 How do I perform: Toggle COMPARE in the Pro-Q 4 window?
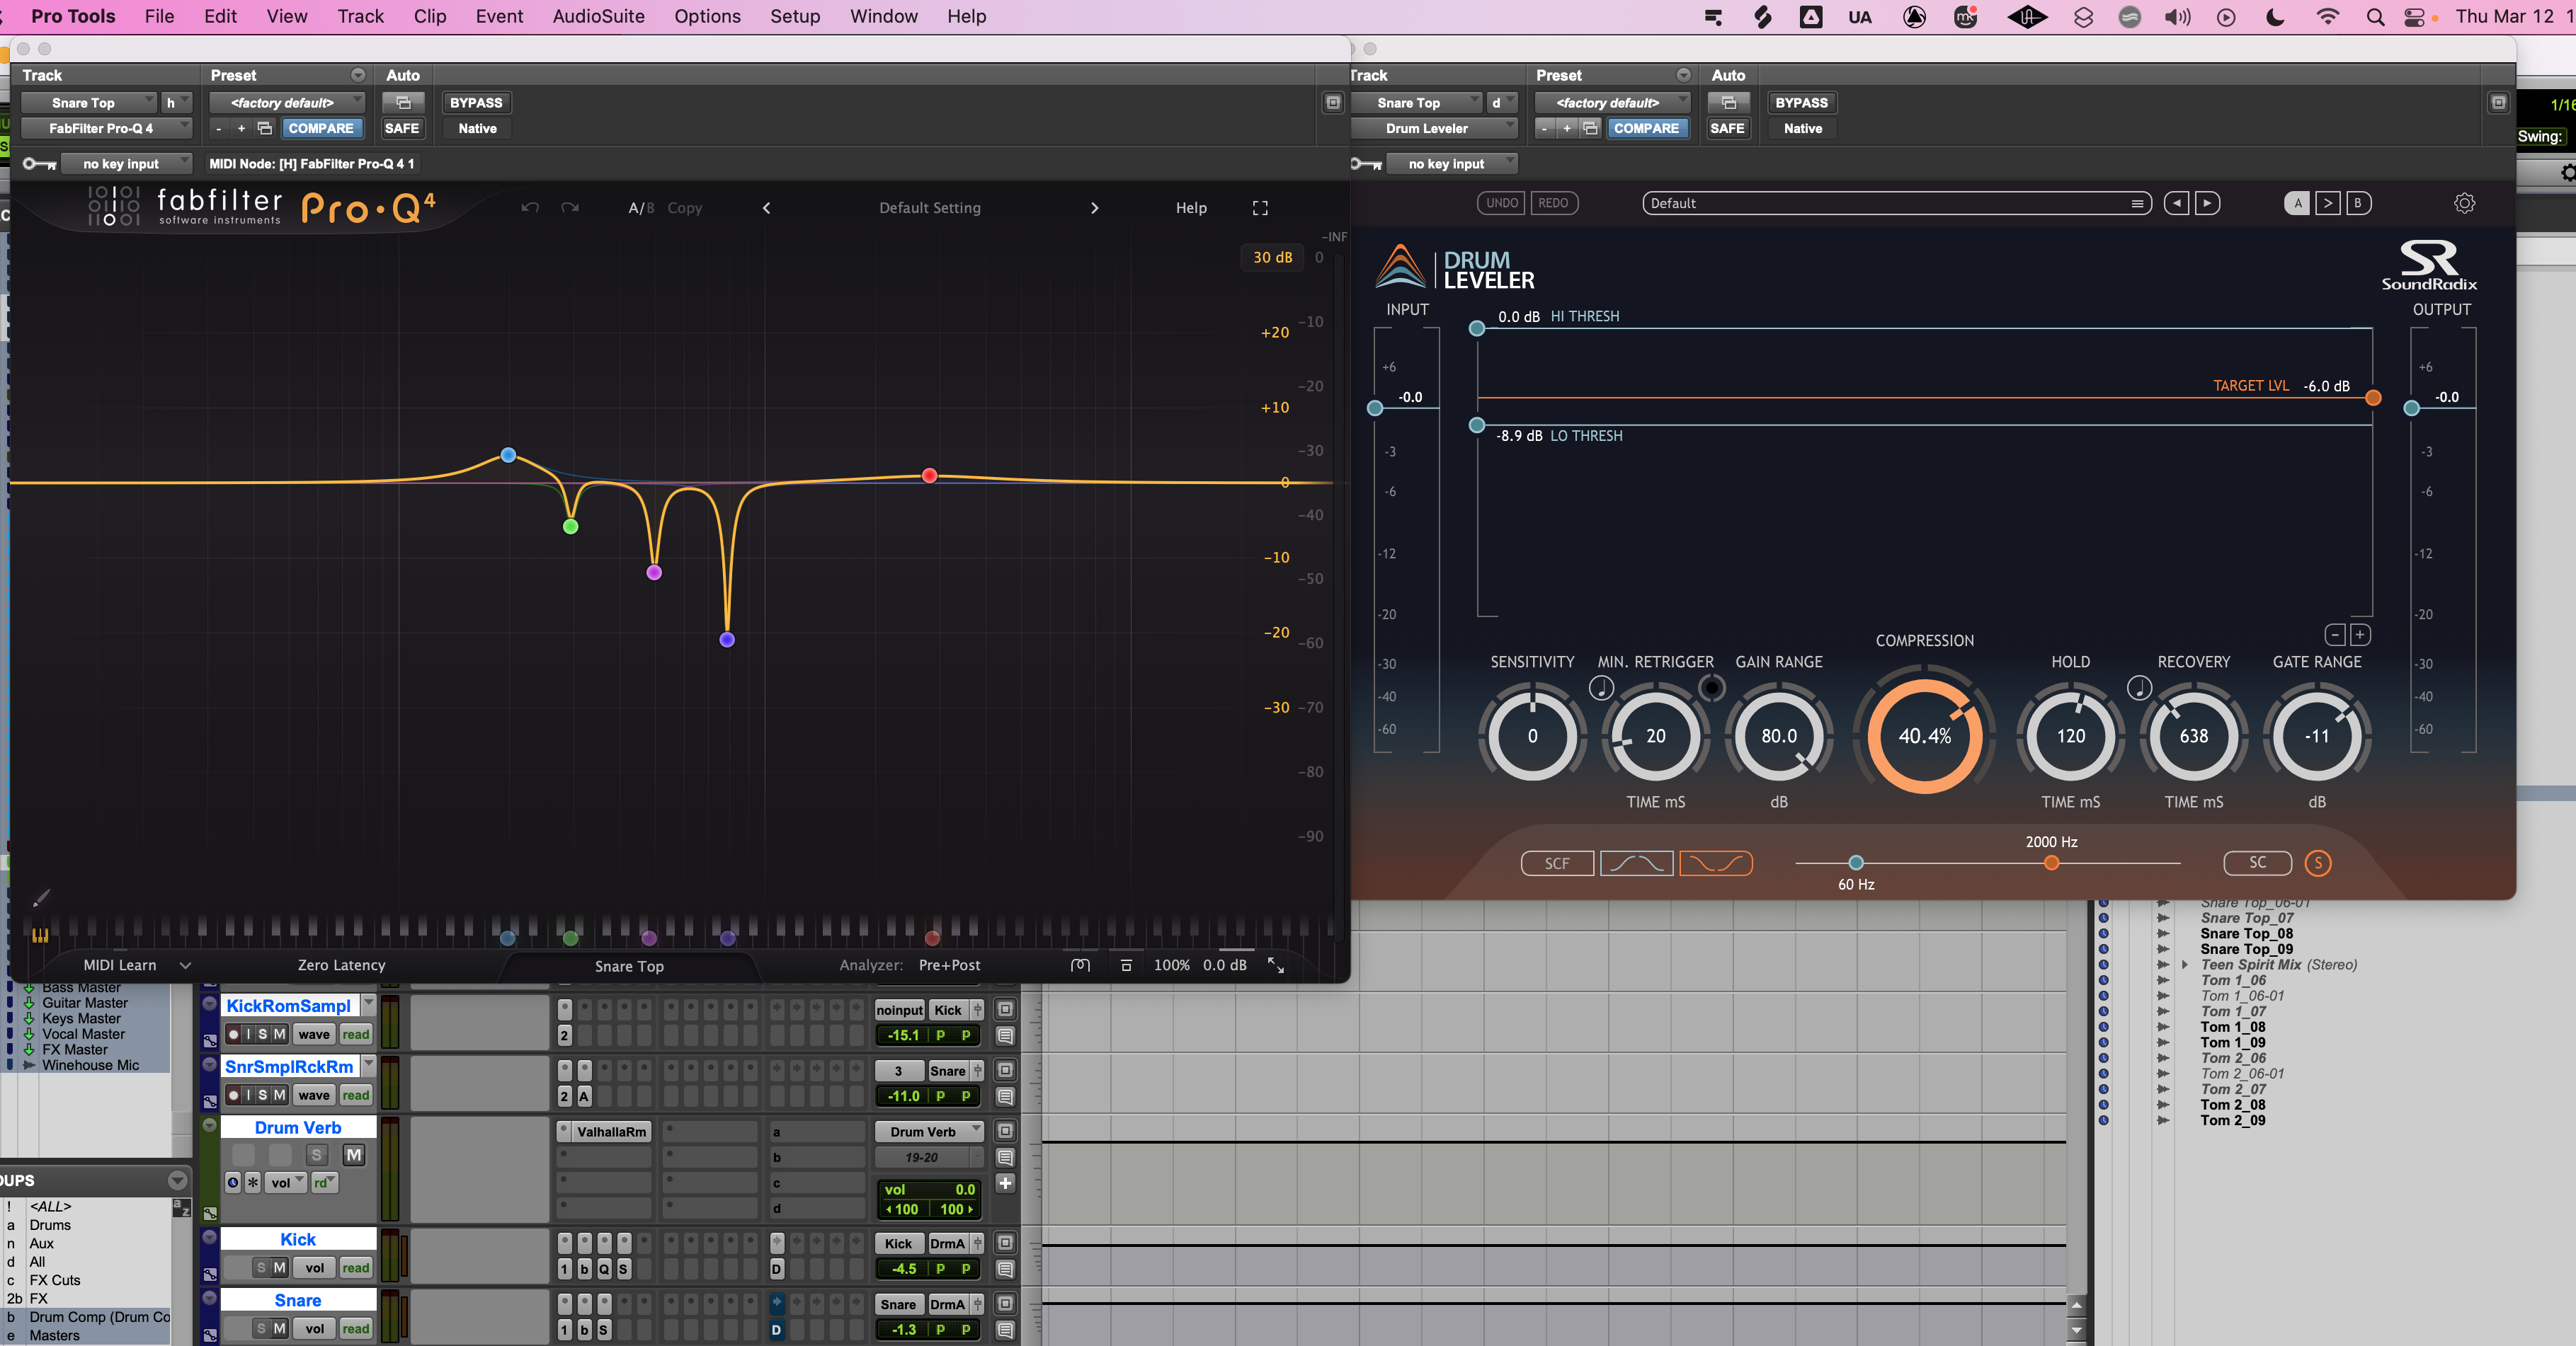pyautogui.click(x=321, y=128)
